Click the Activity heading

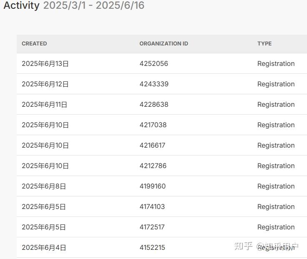click(x=22, y=5)
